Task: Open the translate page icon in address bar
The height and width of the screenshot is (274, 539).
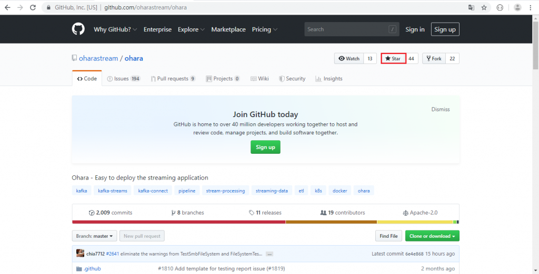Action: (x=471, y=7)
